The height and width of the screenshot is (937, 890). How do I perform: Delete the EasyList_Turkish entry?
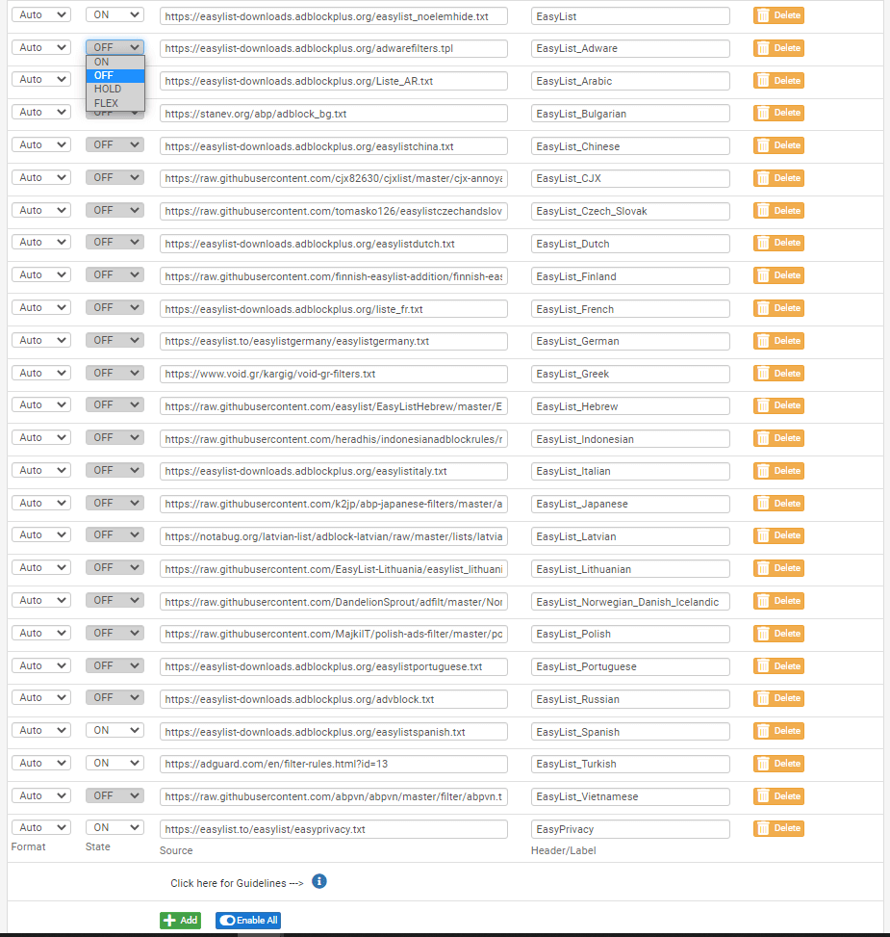pos(777,764)
